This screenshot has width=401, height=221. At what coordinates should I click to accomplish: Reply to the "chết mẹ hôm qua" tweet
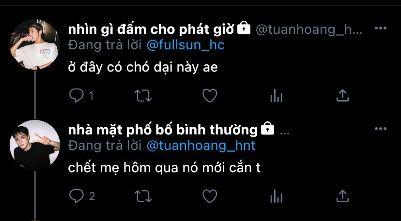pos(77,196)
